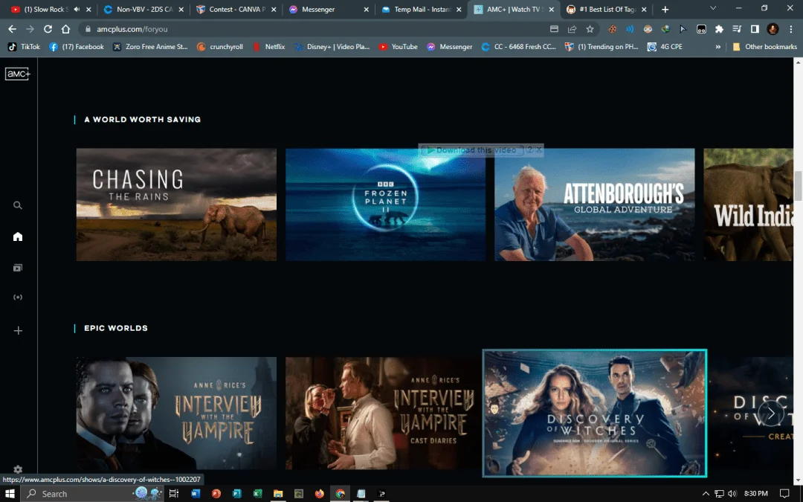The height and width of the screenshot is (502, 803).
Task: Open Attenborough's Global Adventure thumbnail
Action: [595, 205]
